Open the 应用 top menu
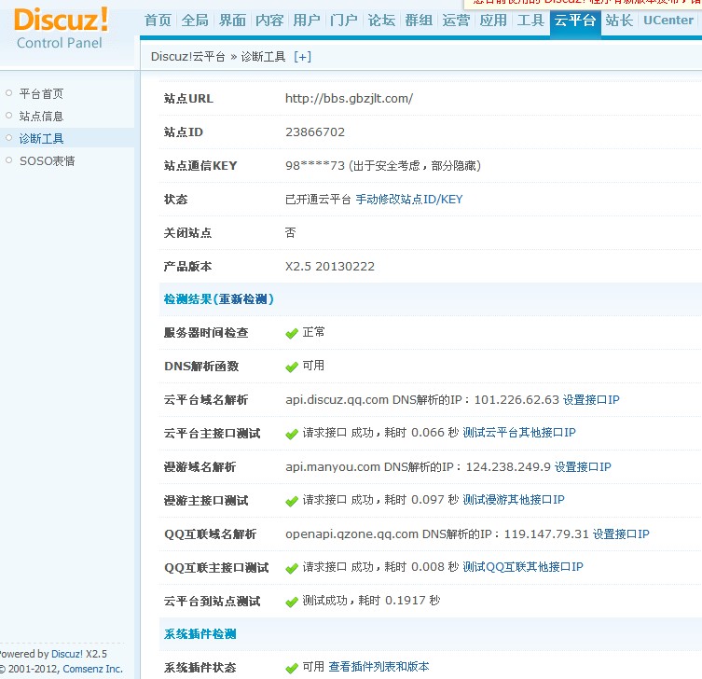Viewport: 702px width, 679px height. [493, 21]
